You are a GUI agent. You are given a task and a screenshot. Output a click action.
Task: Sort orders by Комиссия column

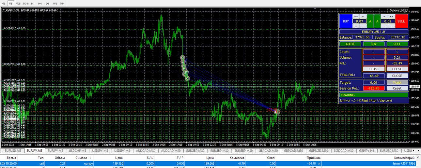[230, 158]
